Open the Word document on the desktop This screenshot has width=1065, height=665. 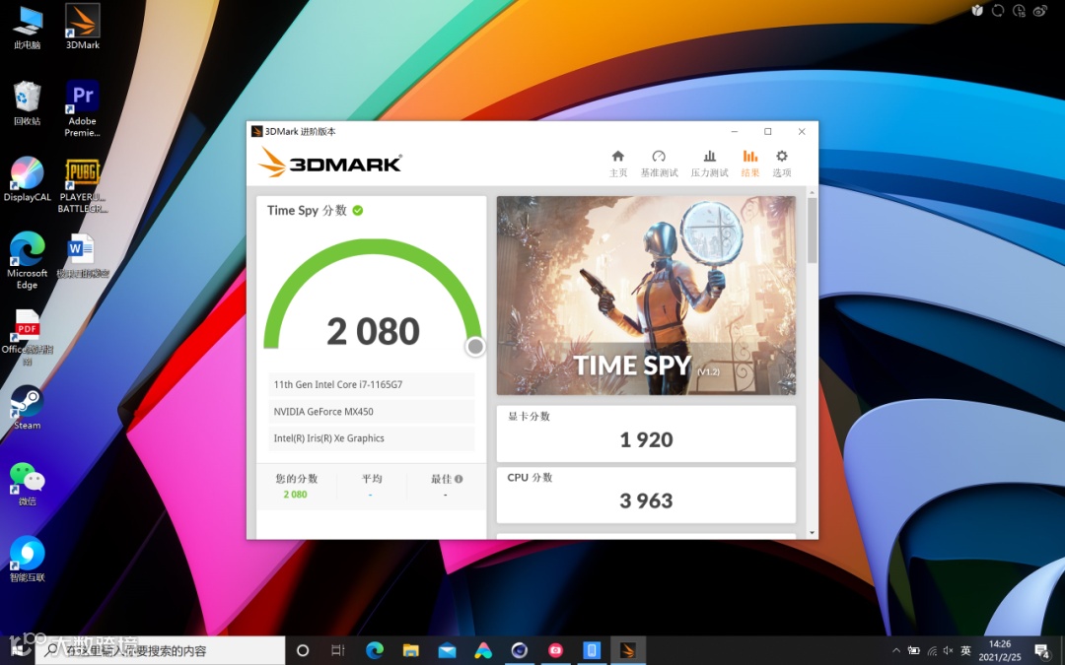(83, 256)
